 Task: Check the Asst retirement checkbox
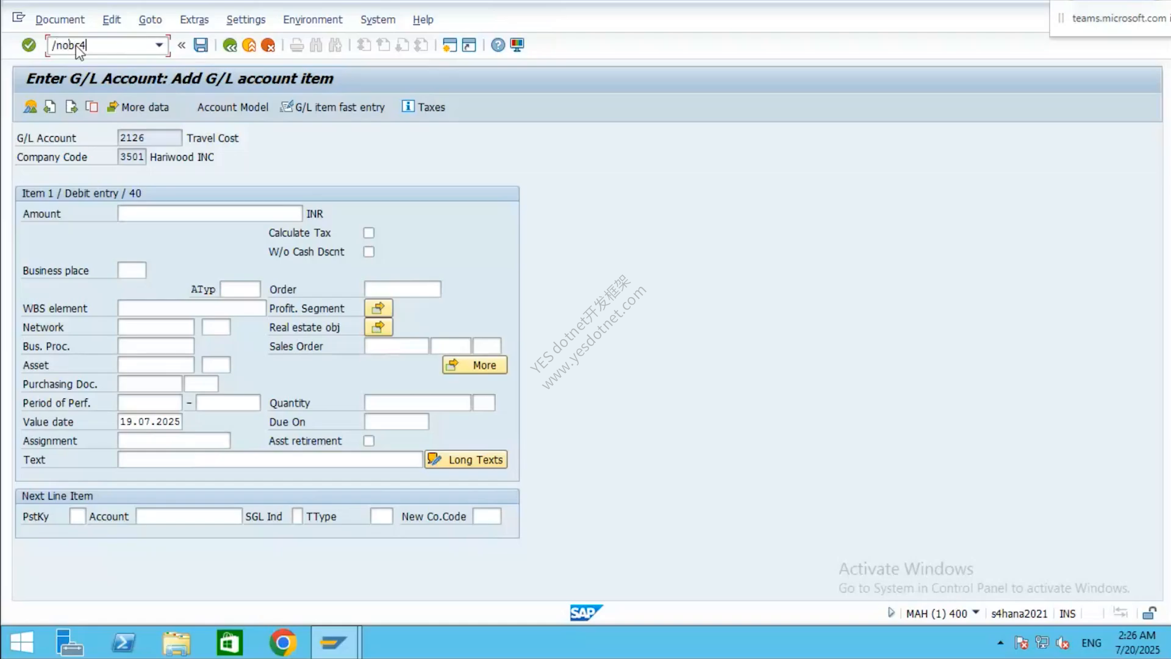pos(368,441)
